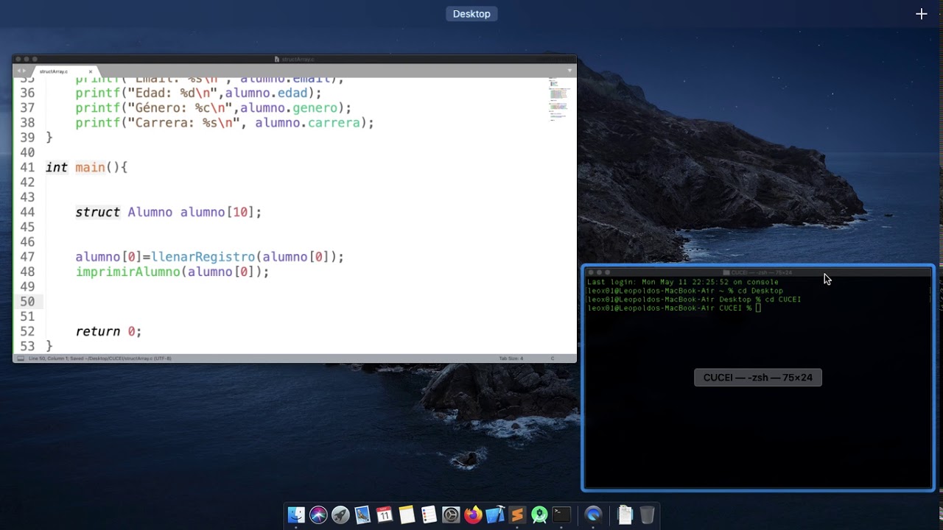Click the minimap in Sublime editor
The image size is (943, 530).
click(x=558, y=99)
